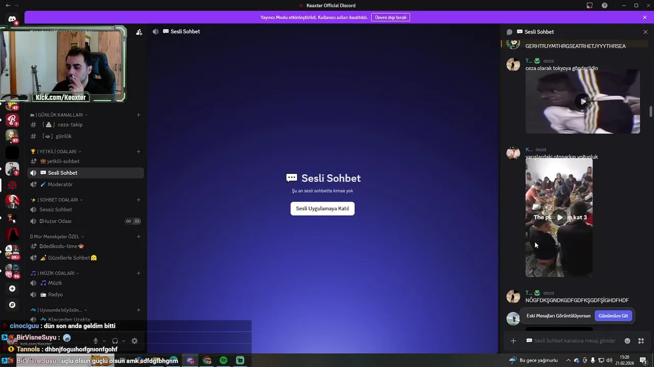Click the weather widget Bu gece yağmurlu

(533, 360)
